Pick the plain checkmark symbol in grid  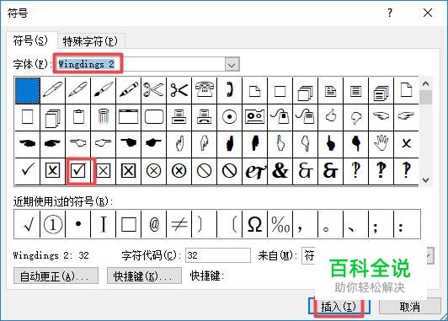[x=28, y=171]
